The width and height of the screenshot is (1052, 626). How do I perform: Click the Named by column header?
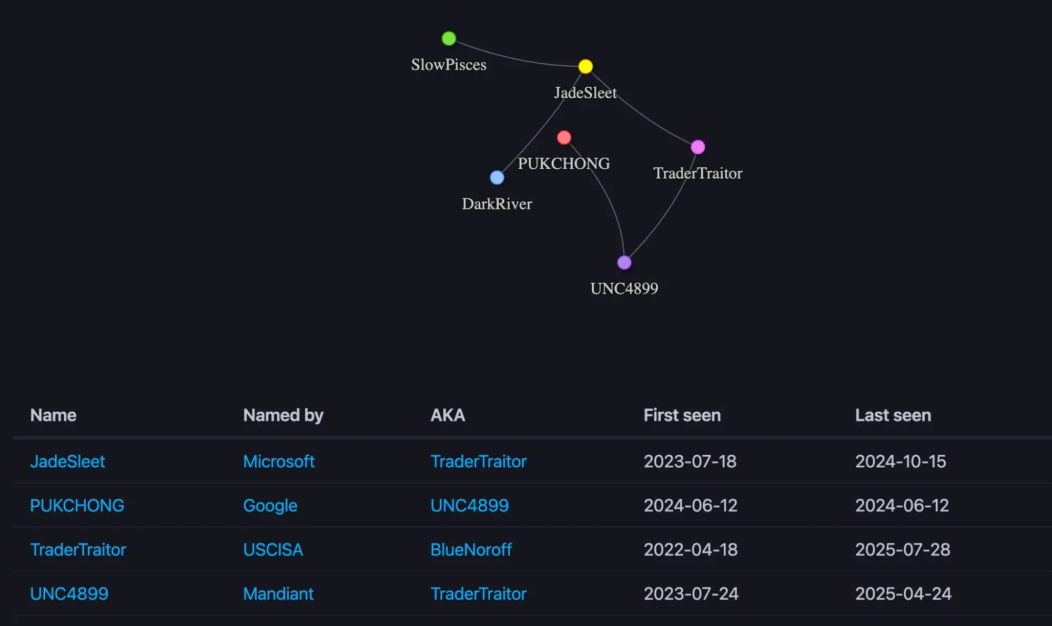[x=283, y=415]
